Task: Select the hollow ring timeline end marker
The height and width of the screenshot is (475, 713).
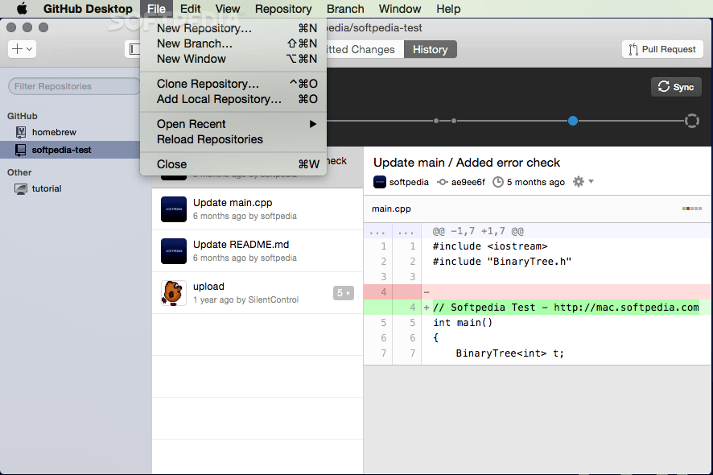Action: point(691,121)
